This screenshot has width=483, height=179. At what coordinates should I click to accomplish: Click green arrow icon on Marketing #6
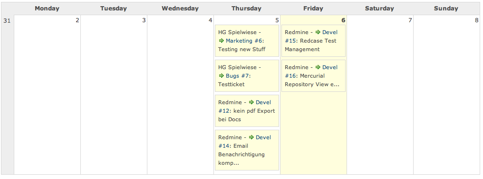coord(221,41)
